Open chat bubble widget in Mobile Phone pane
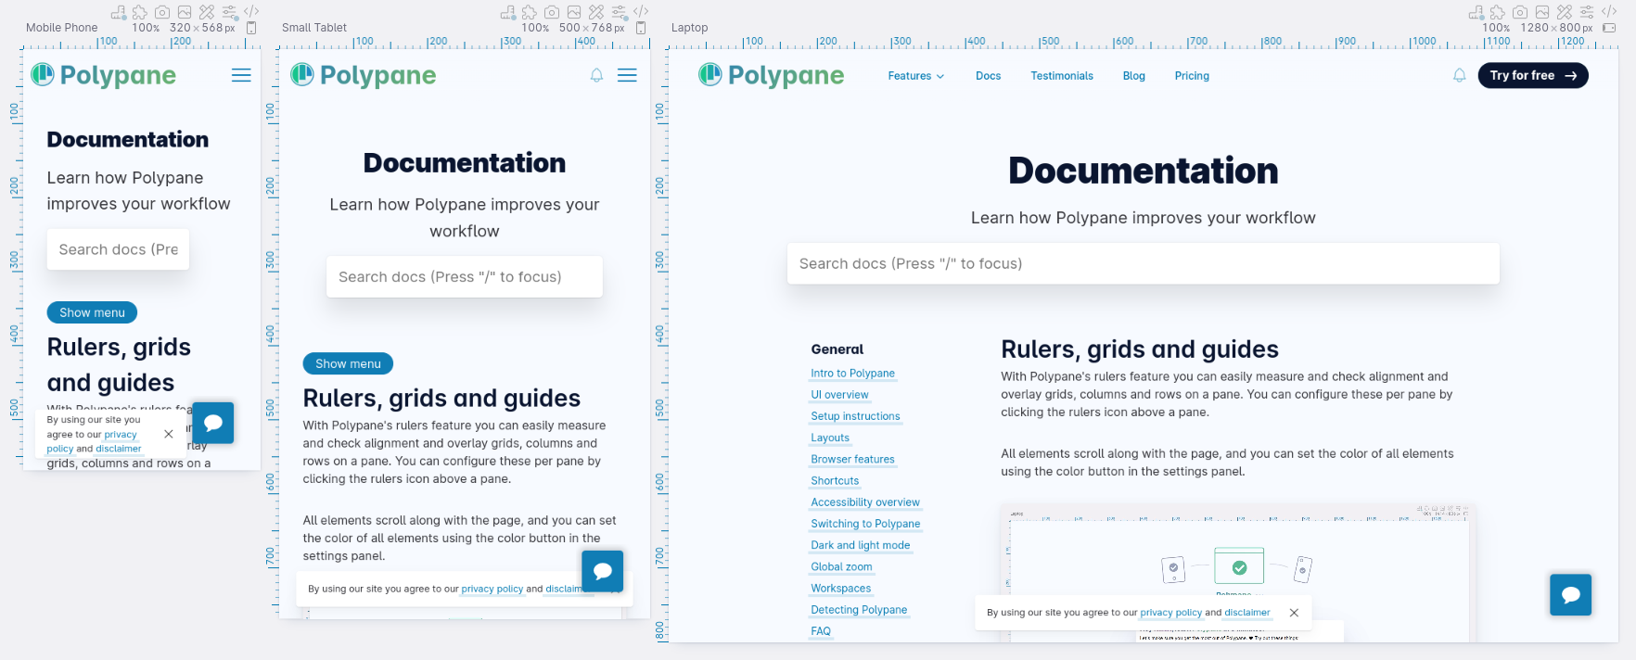The image size is (1636, 660). (213, 423)
